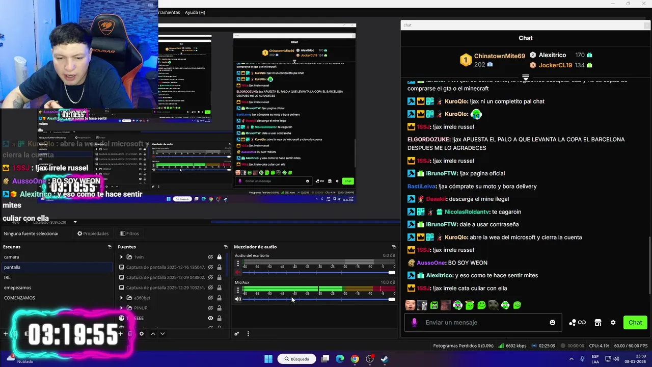Open advanced audio properties gear in mixer

click(x=237, y=334)
